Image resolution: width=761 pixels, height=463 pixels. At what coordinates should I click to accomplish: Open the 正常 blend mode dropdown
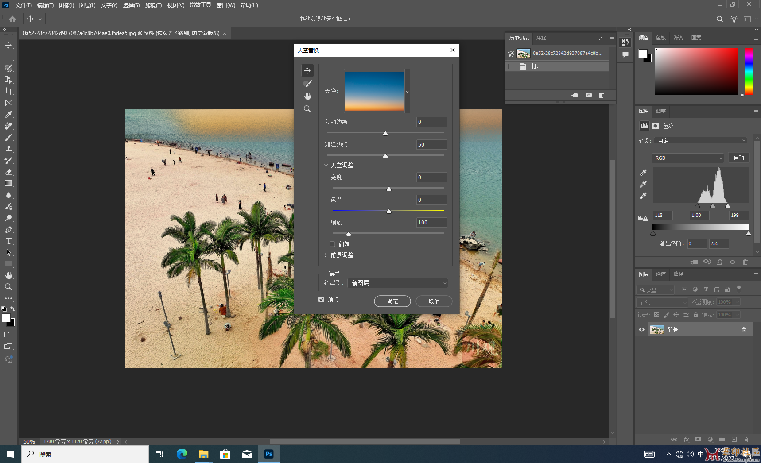tap(663, 302)
